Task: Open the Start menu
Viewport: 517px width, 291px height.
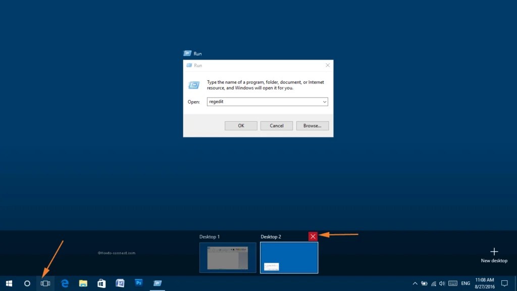Action: [x=9, y=283]
